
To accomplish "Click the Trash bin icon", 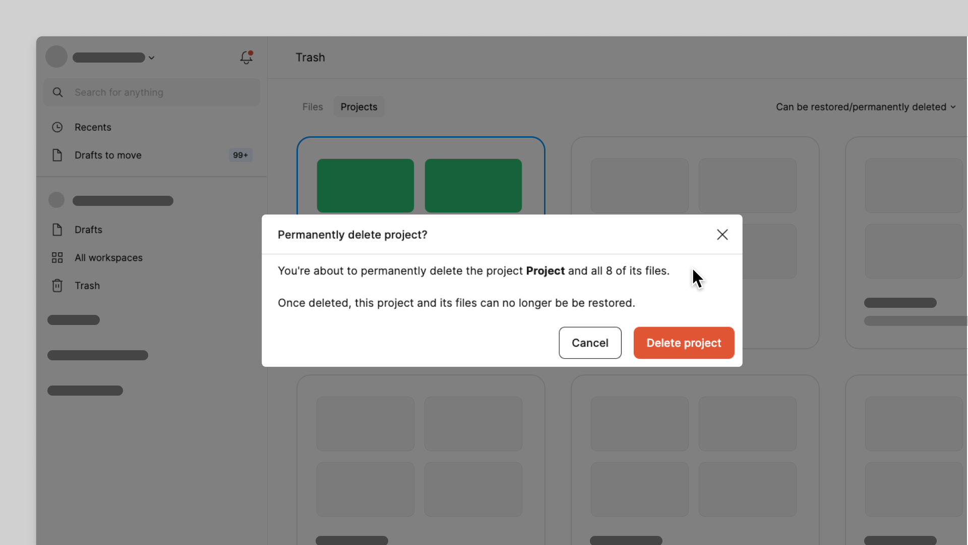I will [x=57, y=286].
